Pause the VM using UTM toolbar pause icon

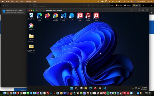pyautogui.click(x=40, y=10)
